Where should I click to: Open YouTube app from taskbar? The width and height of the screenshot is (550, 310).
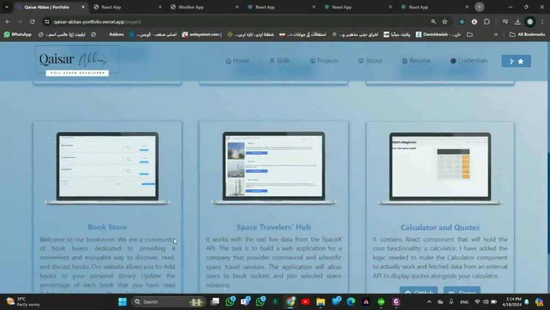pos(305,302)
